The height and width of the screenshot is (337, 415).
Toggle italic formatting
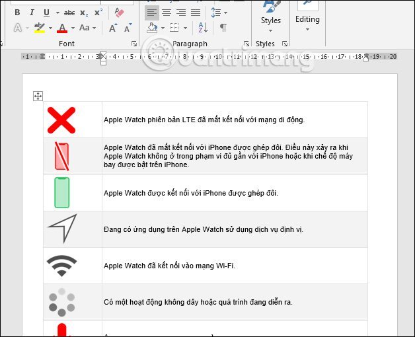click(x=31, y=13)
